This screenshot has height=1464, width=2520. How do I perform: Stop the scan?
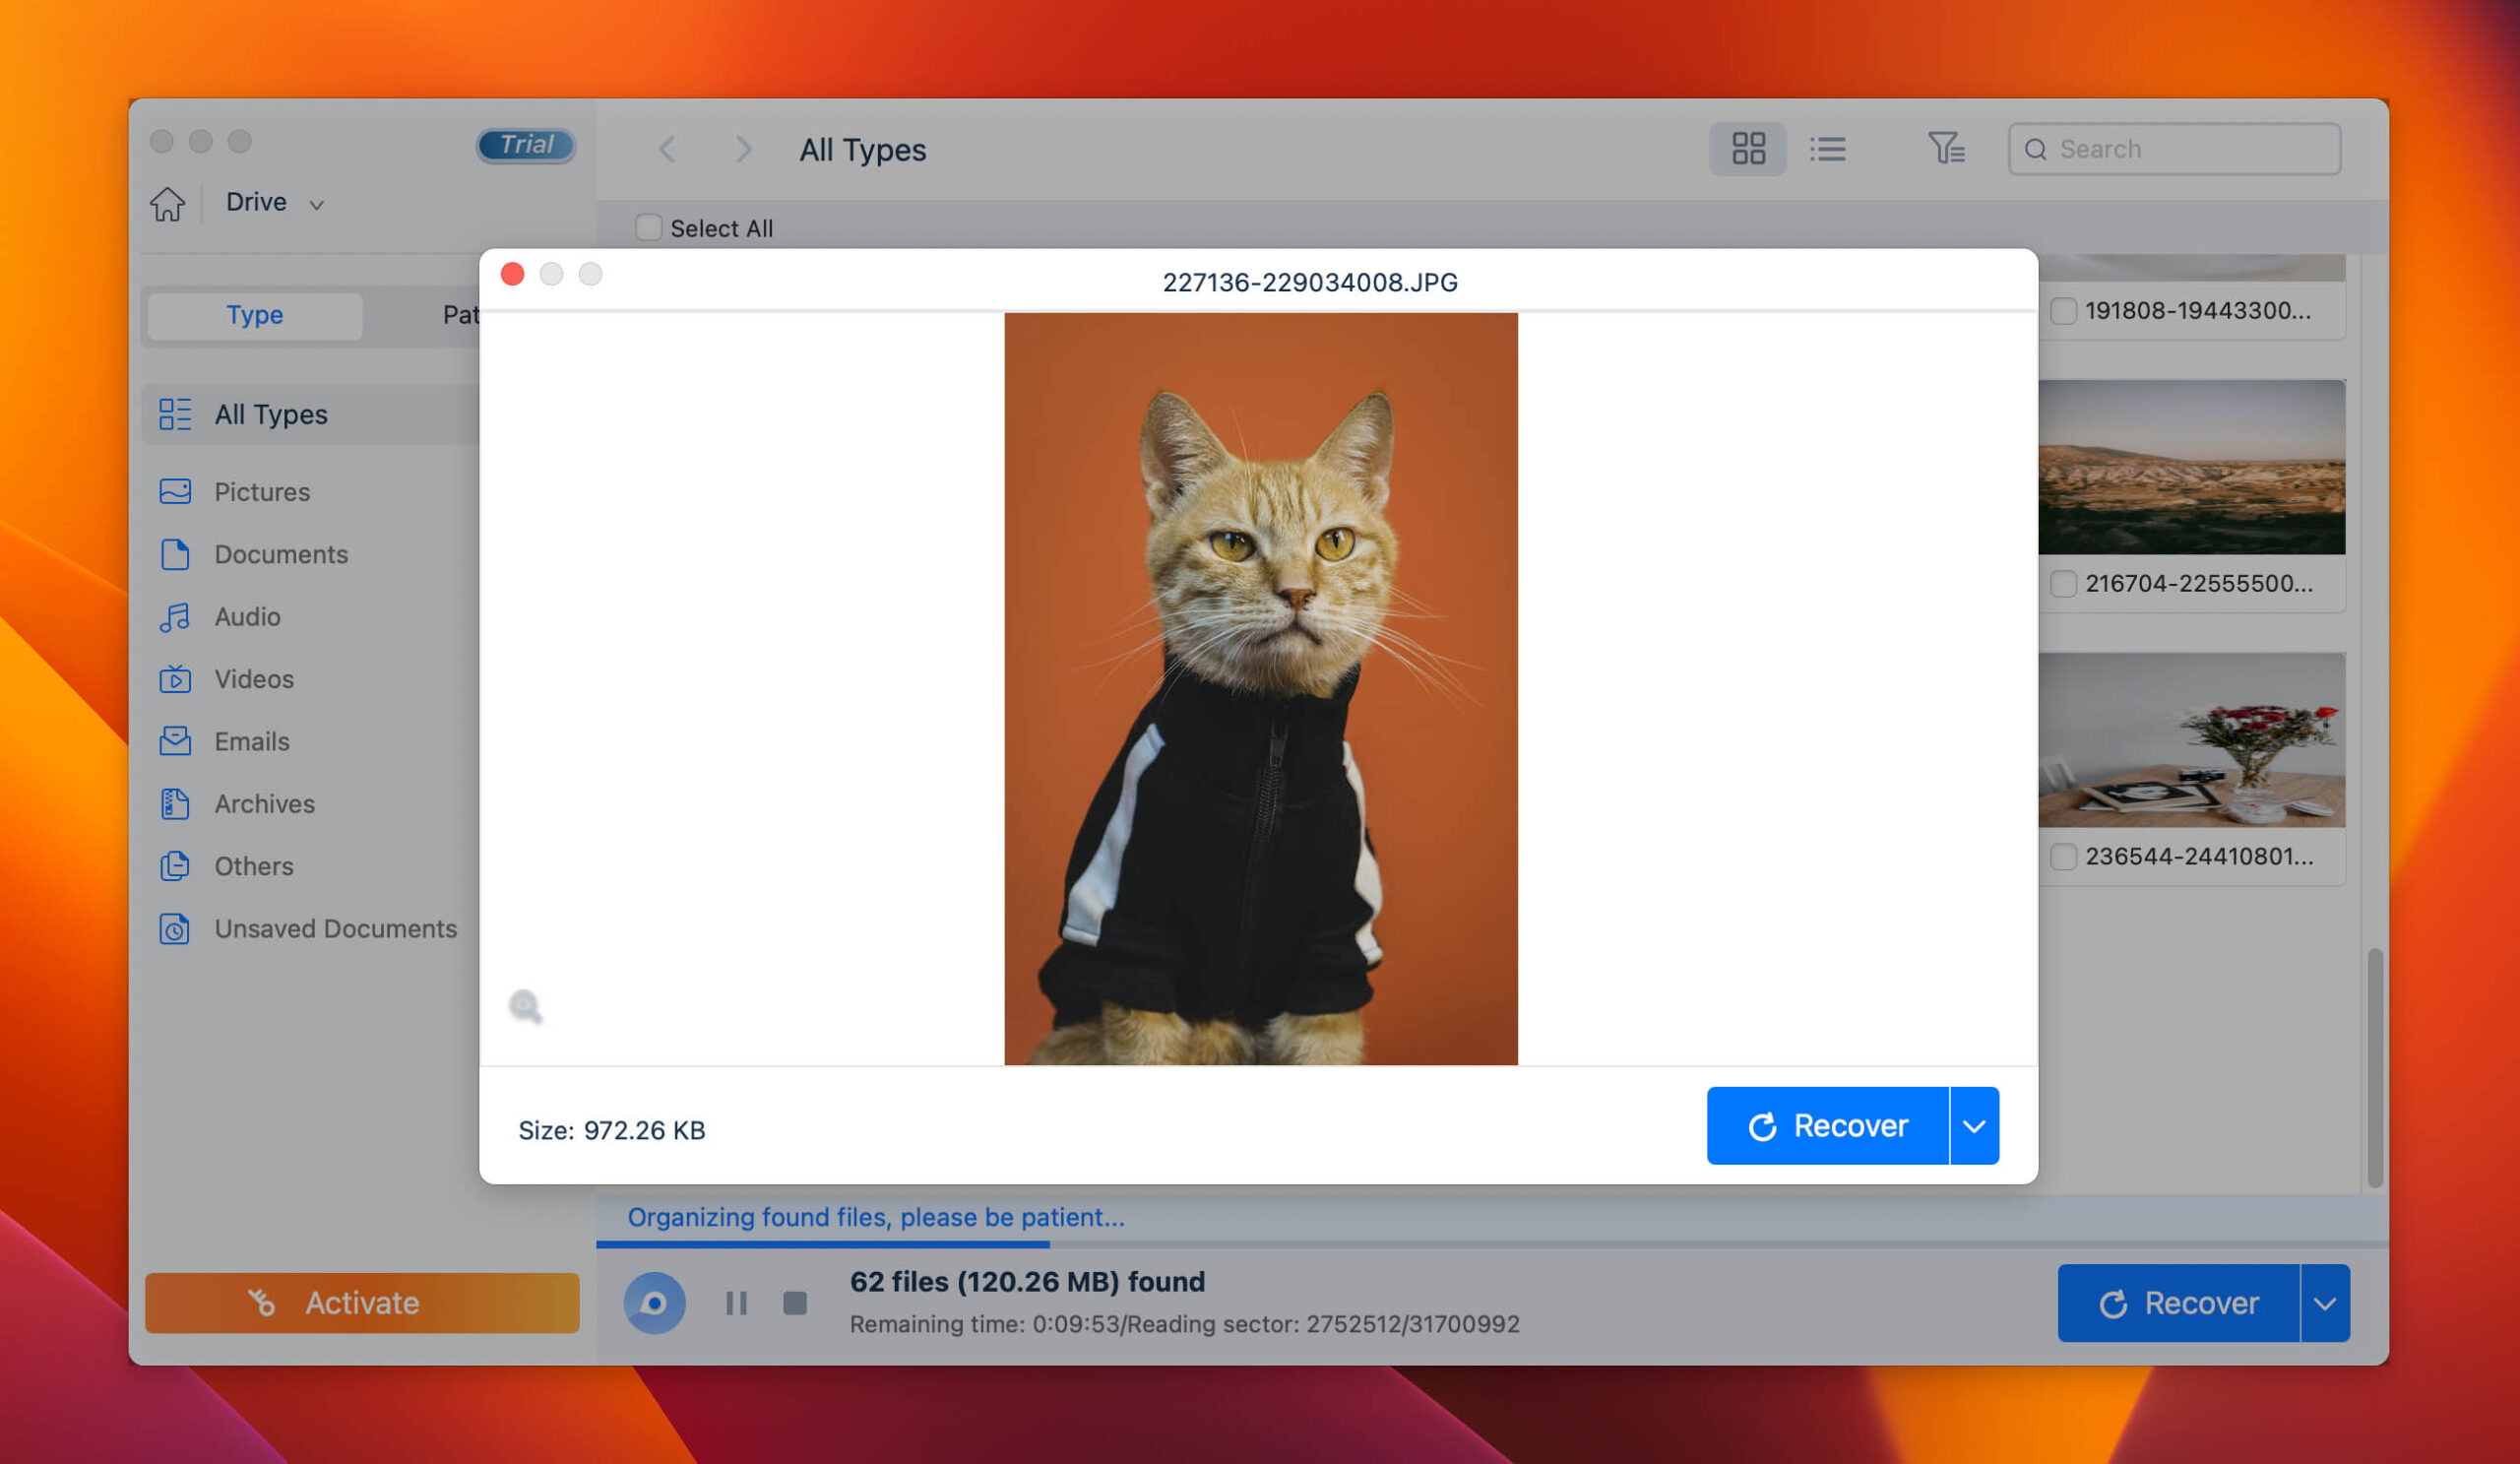794,1303
